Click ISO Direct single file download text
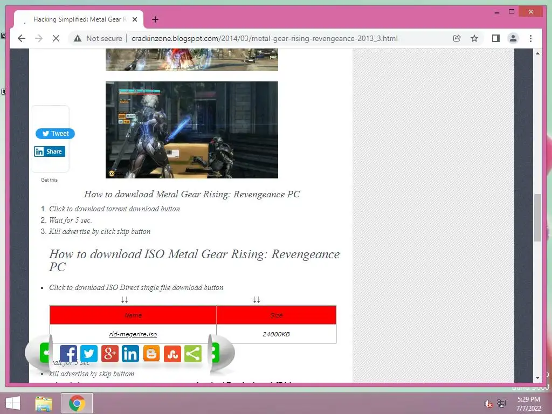The image size is (552, 414). (x=136, y=288)
